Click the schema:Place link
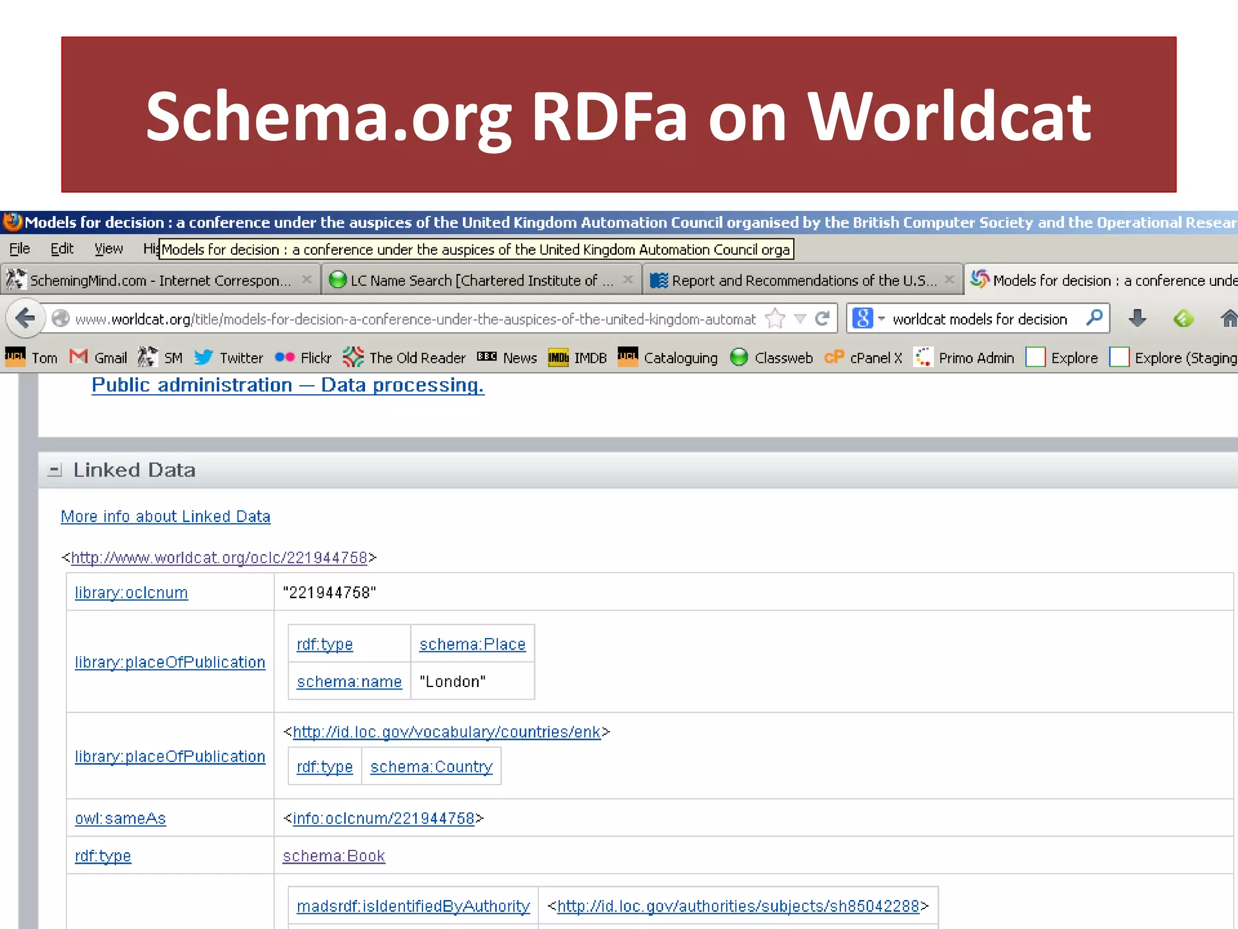The width and height of the screenshot is (1238, 929). [x=473, y=644]
